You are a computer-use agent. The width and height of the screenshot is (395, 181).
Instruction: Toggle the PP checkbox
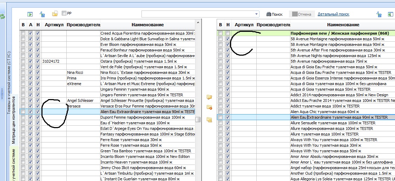click(64, 13)
